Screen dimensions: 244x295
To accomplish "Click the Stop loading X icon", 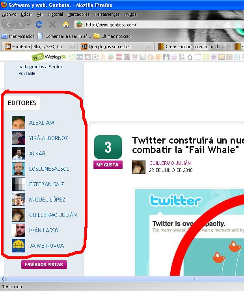I will tap(52, 24).
